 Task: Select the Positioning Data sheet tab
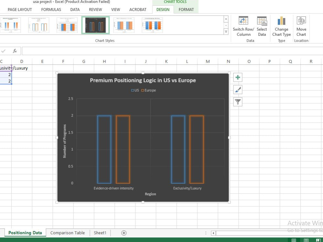click(25, 233)
